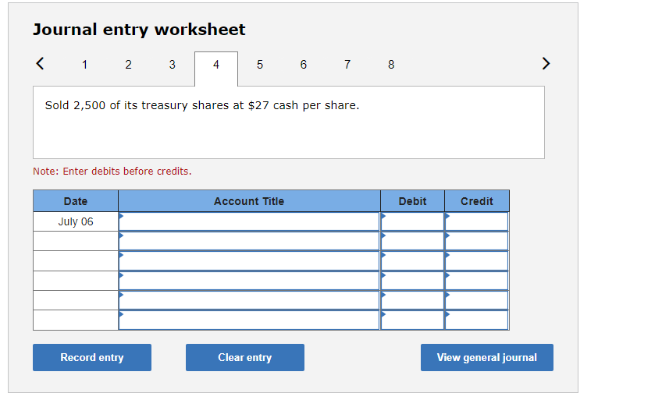
Task: Switch to worksheet tab 5
Action: (260, 65)
